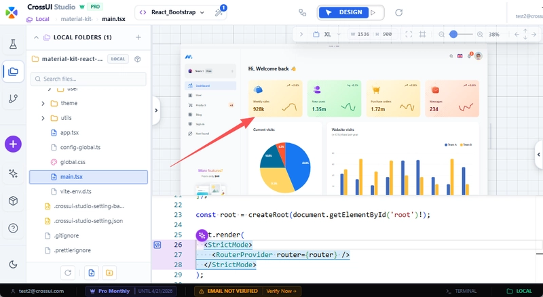Click Verify Now link
Screen dimensions: 543x297
click(x=281, y=291)
